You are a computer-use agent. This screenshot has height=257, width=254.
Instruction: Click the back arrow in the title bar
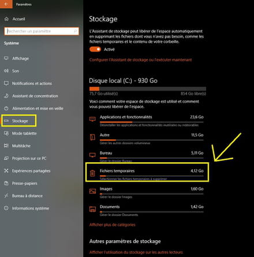pos(6,4)
